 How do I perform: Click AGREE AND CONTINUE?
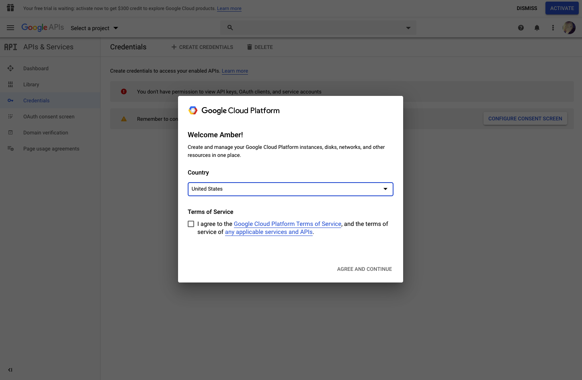pos(364,269)
